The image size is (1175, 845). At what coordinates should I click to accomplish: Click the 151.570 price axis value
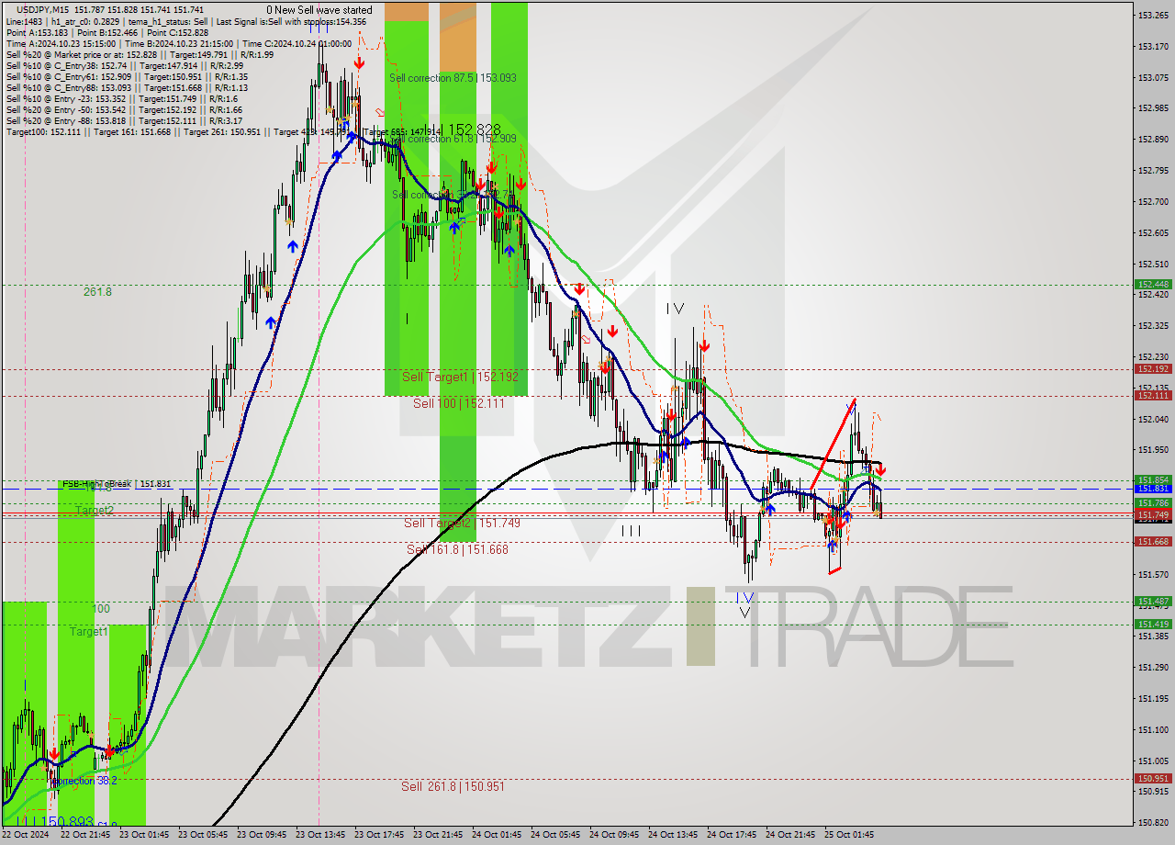tap(1153, 574)
